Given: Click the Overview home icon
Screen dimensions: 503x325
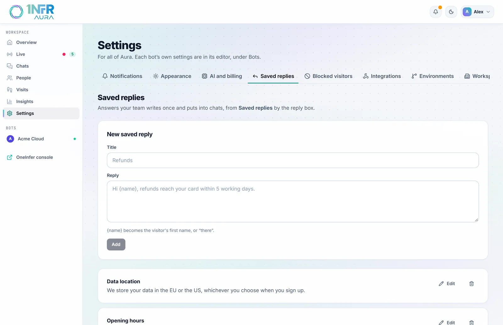Looking at the screenshot, I should coord(10,42).
